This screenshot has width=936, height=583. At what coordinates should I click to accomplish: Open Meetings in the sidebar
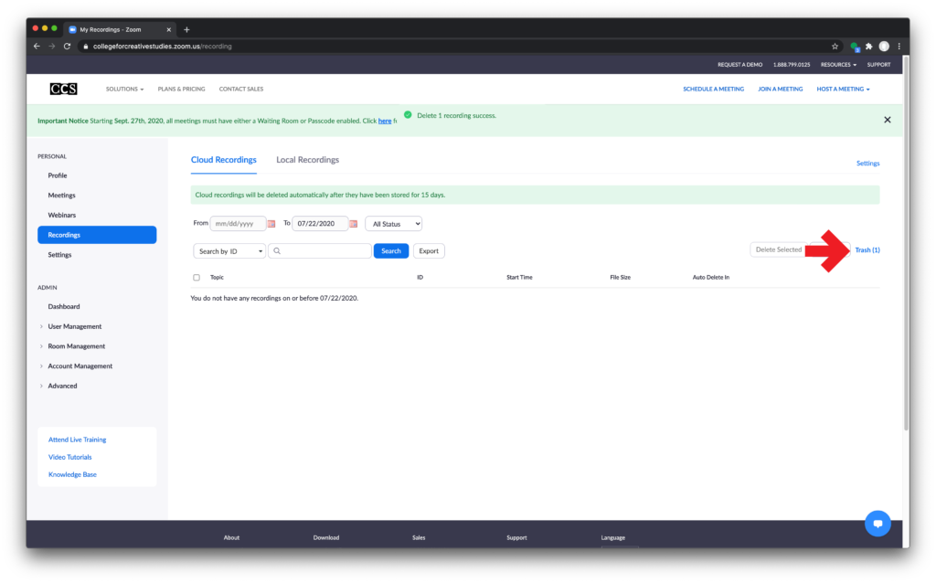pos(61,196)
